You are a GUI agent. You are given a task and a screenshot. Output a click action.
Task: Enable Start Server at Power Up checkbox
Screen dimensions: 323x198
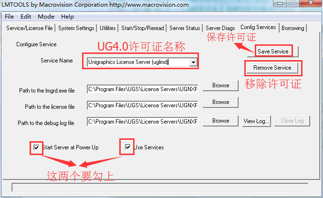coord(36,147)
